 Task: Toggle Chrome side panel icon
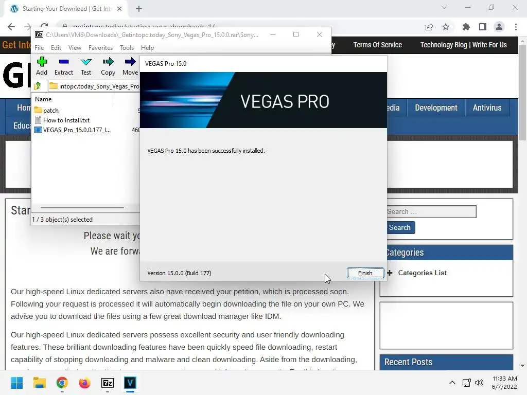[483, 27]
